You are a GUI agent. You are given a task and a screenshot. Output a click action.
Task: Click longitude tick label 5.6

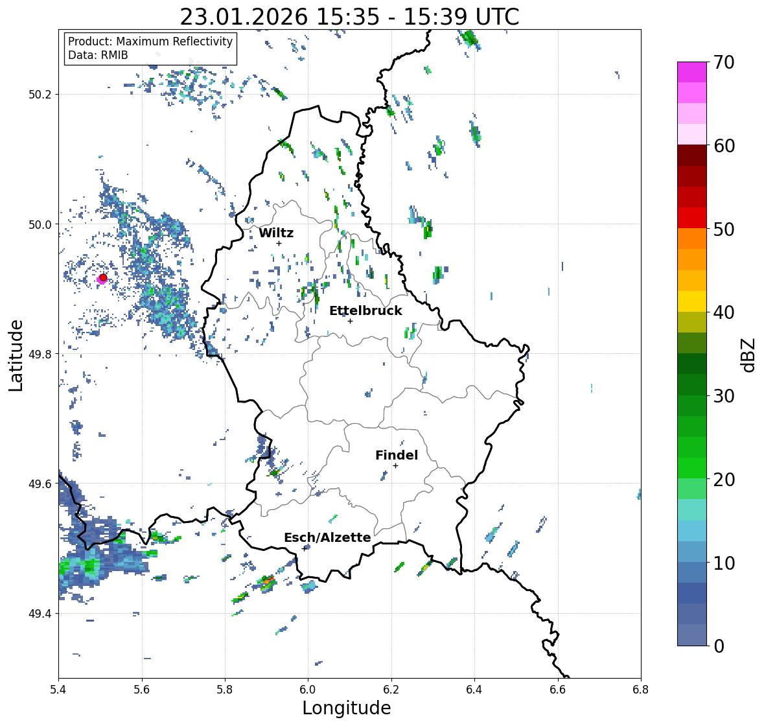click(142, 689)
